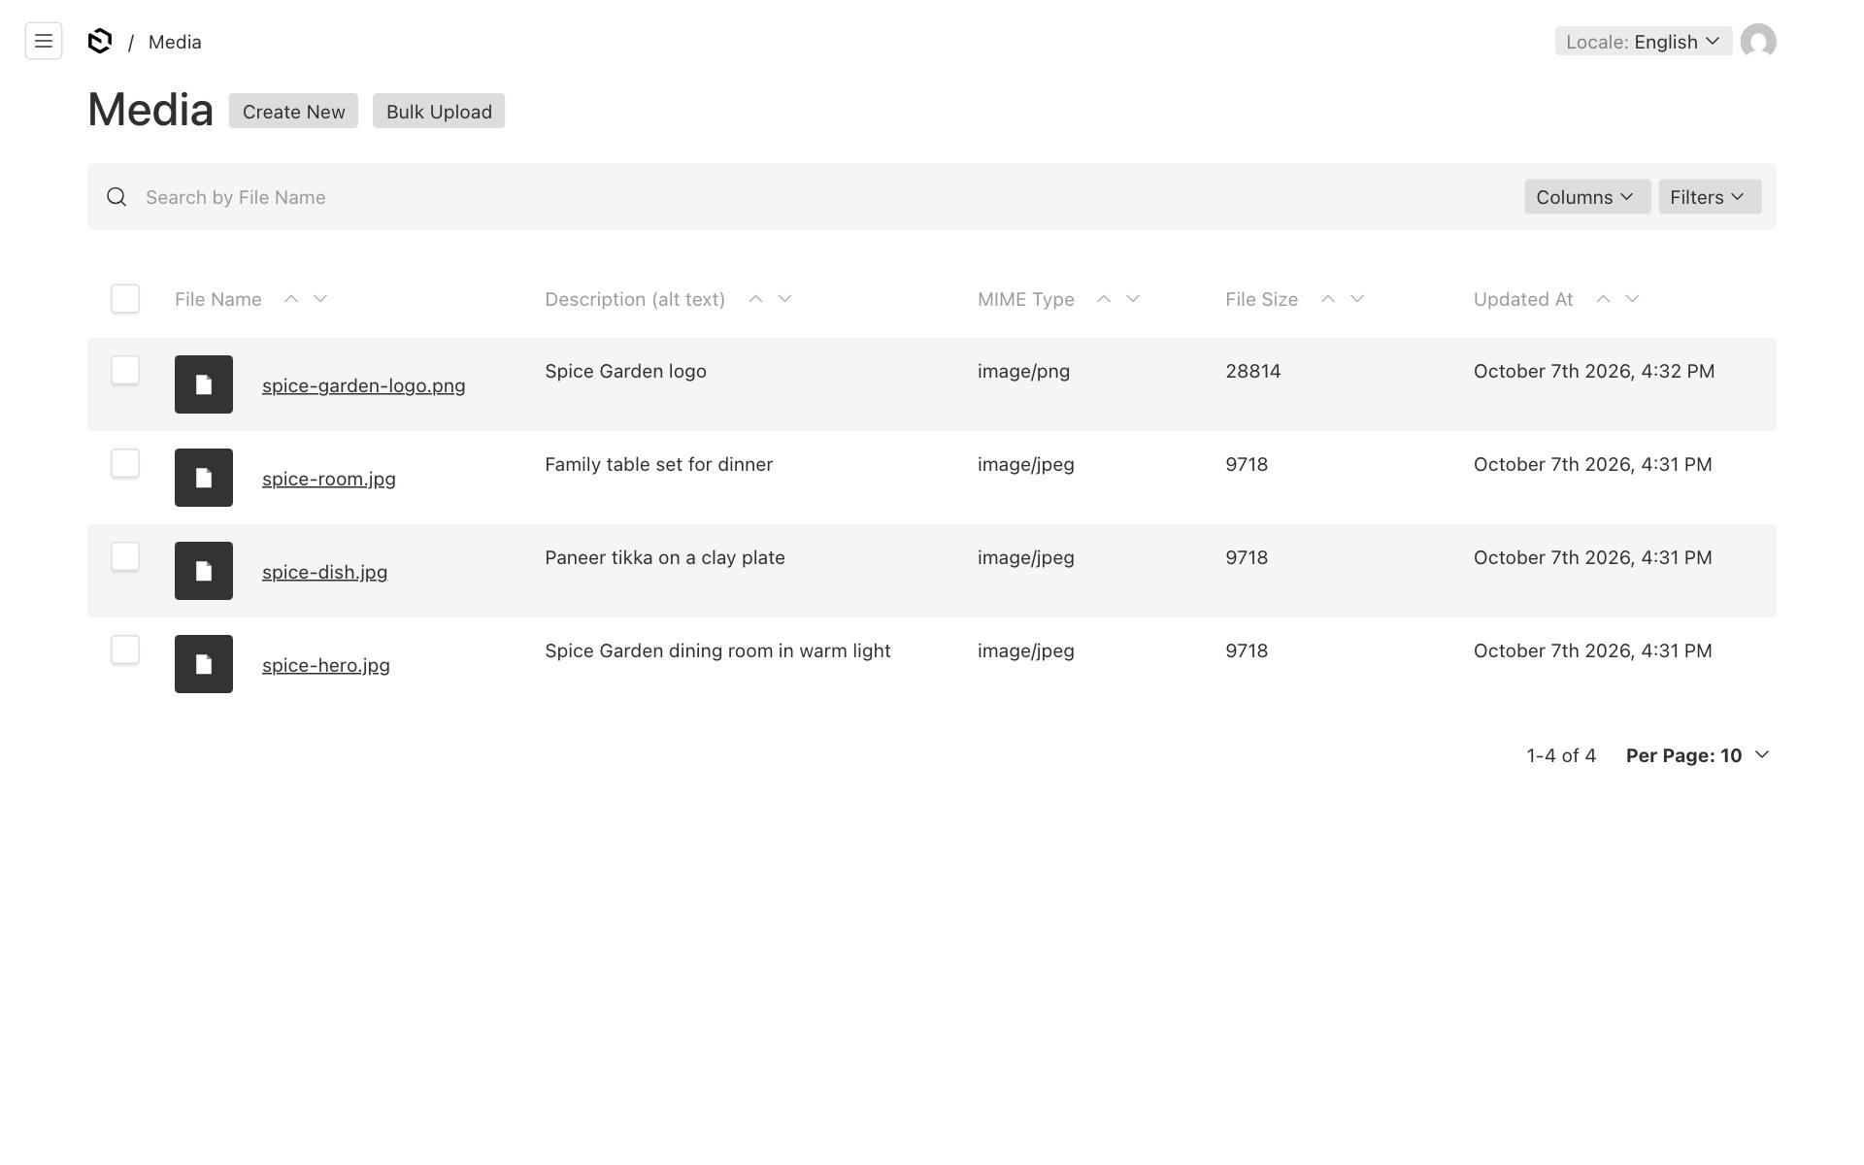Open the Per Page: 10 selector

tap(1698, 755)
